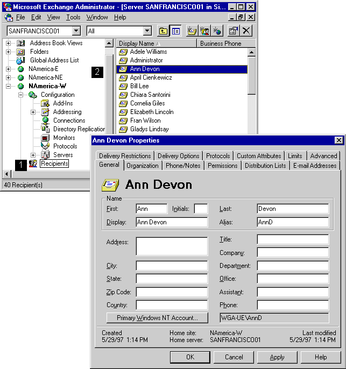Open properties via the toolbar properties icon
The height and width of the screenshot is (369, 346).
pos(233,31)
